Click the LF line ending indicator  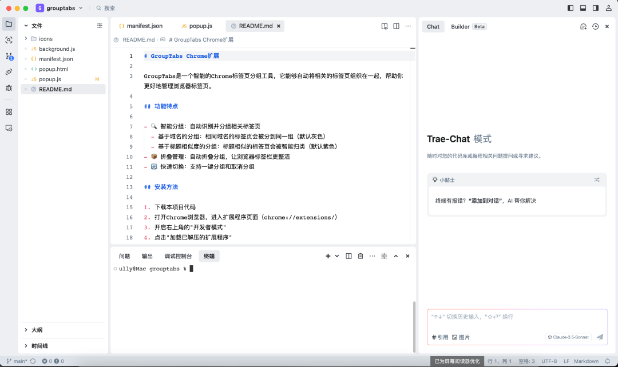[x=566, y=361]
